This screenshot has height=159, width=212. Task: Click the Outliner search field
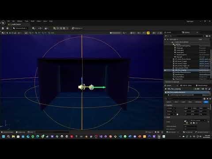(x=186, y=36)
